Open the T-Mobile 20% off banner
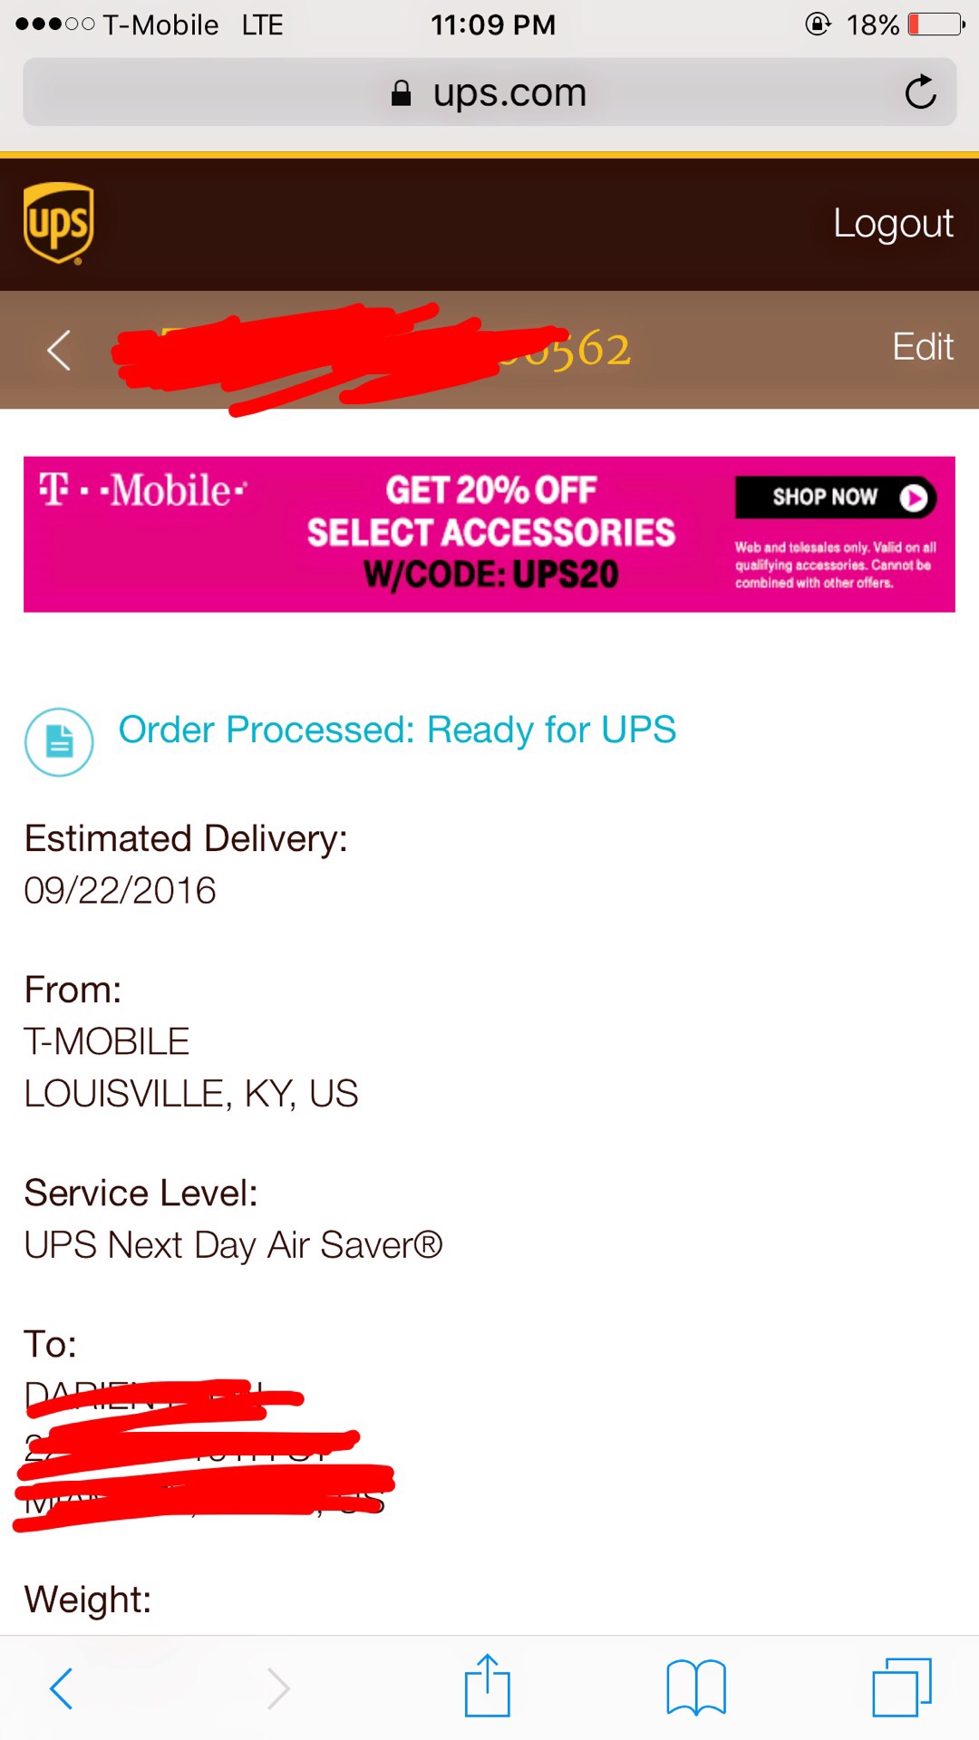 pos(490,534)
